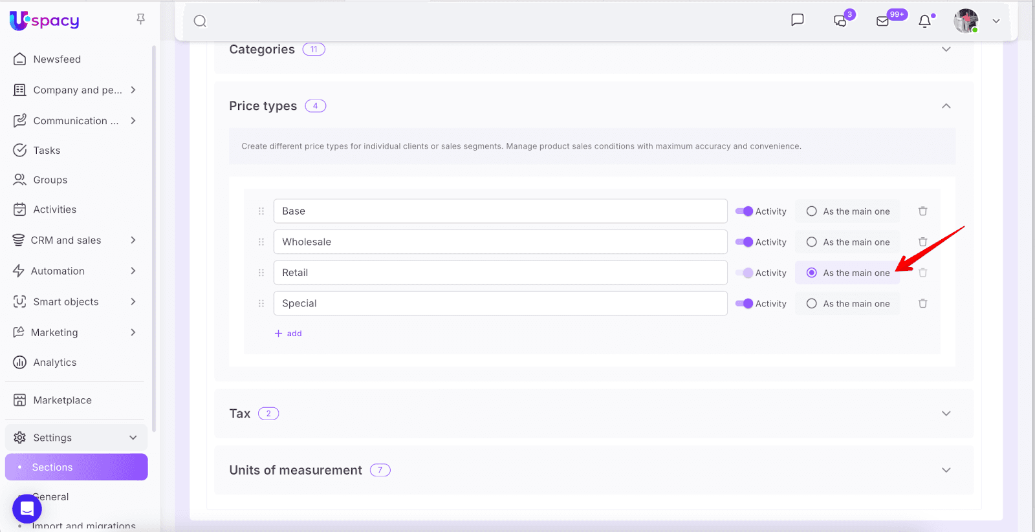Open the mail inbox icon
The height and width of the screenshot is (532, 1035).
click(882, 21)
